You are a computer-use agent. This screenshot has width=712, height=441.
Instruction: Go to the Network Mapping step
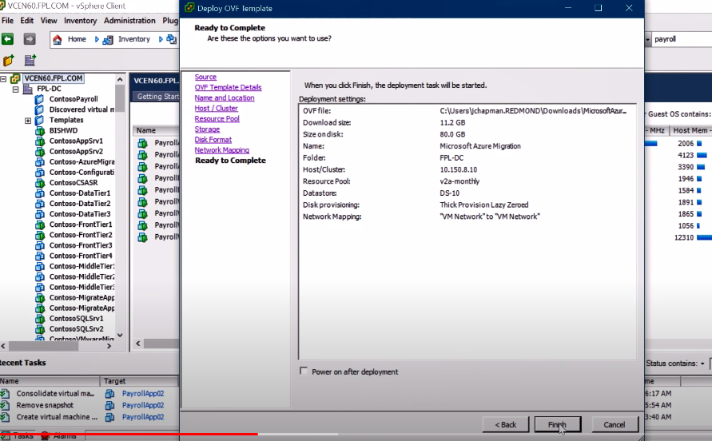[x=221, y=150]
